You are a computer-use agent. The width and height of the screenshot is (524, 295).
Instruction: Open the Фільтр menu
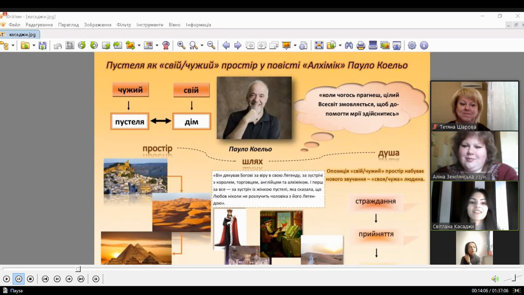[124, 25]
